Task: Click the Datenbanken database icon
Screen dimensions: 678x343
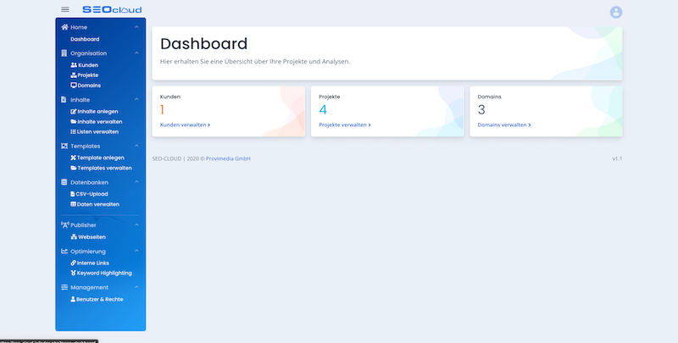Action: (x=64, y=182)
